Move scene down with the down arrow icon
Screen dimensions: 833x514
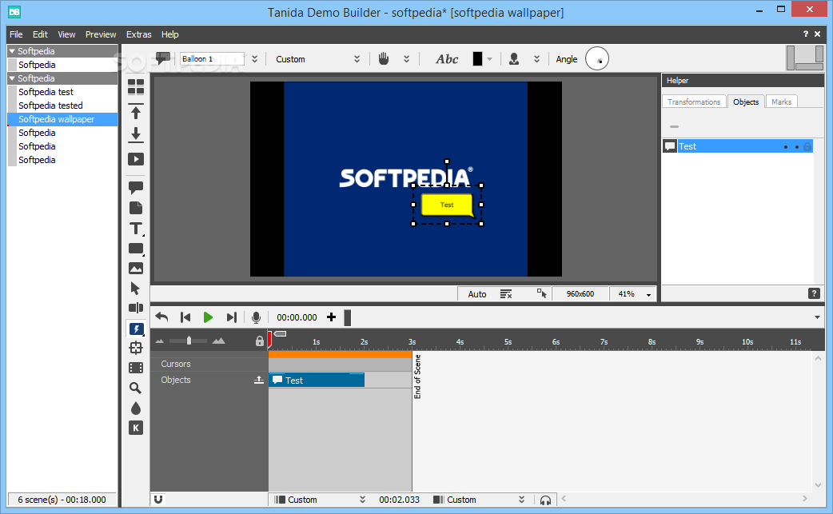(x=136, y=135)
